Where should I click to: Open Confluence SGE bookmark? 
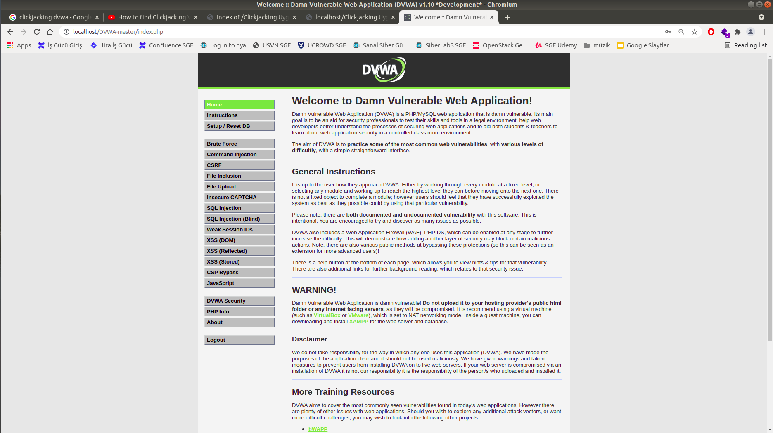166,45
